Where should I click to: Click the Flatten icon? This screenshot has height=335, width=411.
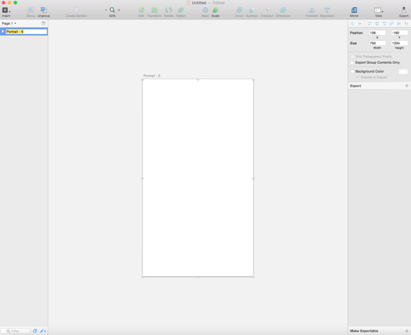coord(181,10)
